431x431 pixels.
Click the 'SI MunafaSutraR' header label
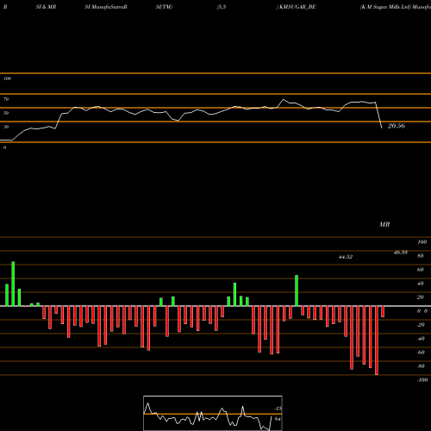[x=106, y=7]
